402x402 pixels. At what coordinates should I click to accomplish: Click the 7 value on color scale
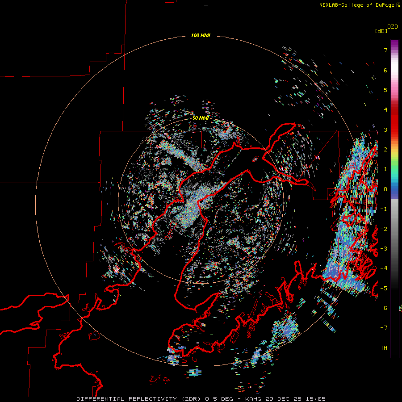385,50
